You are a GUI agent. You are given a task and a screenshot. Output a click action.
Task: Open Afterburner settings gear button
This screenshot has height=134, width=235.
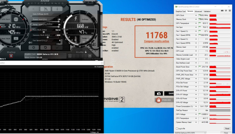pos(33,47)
